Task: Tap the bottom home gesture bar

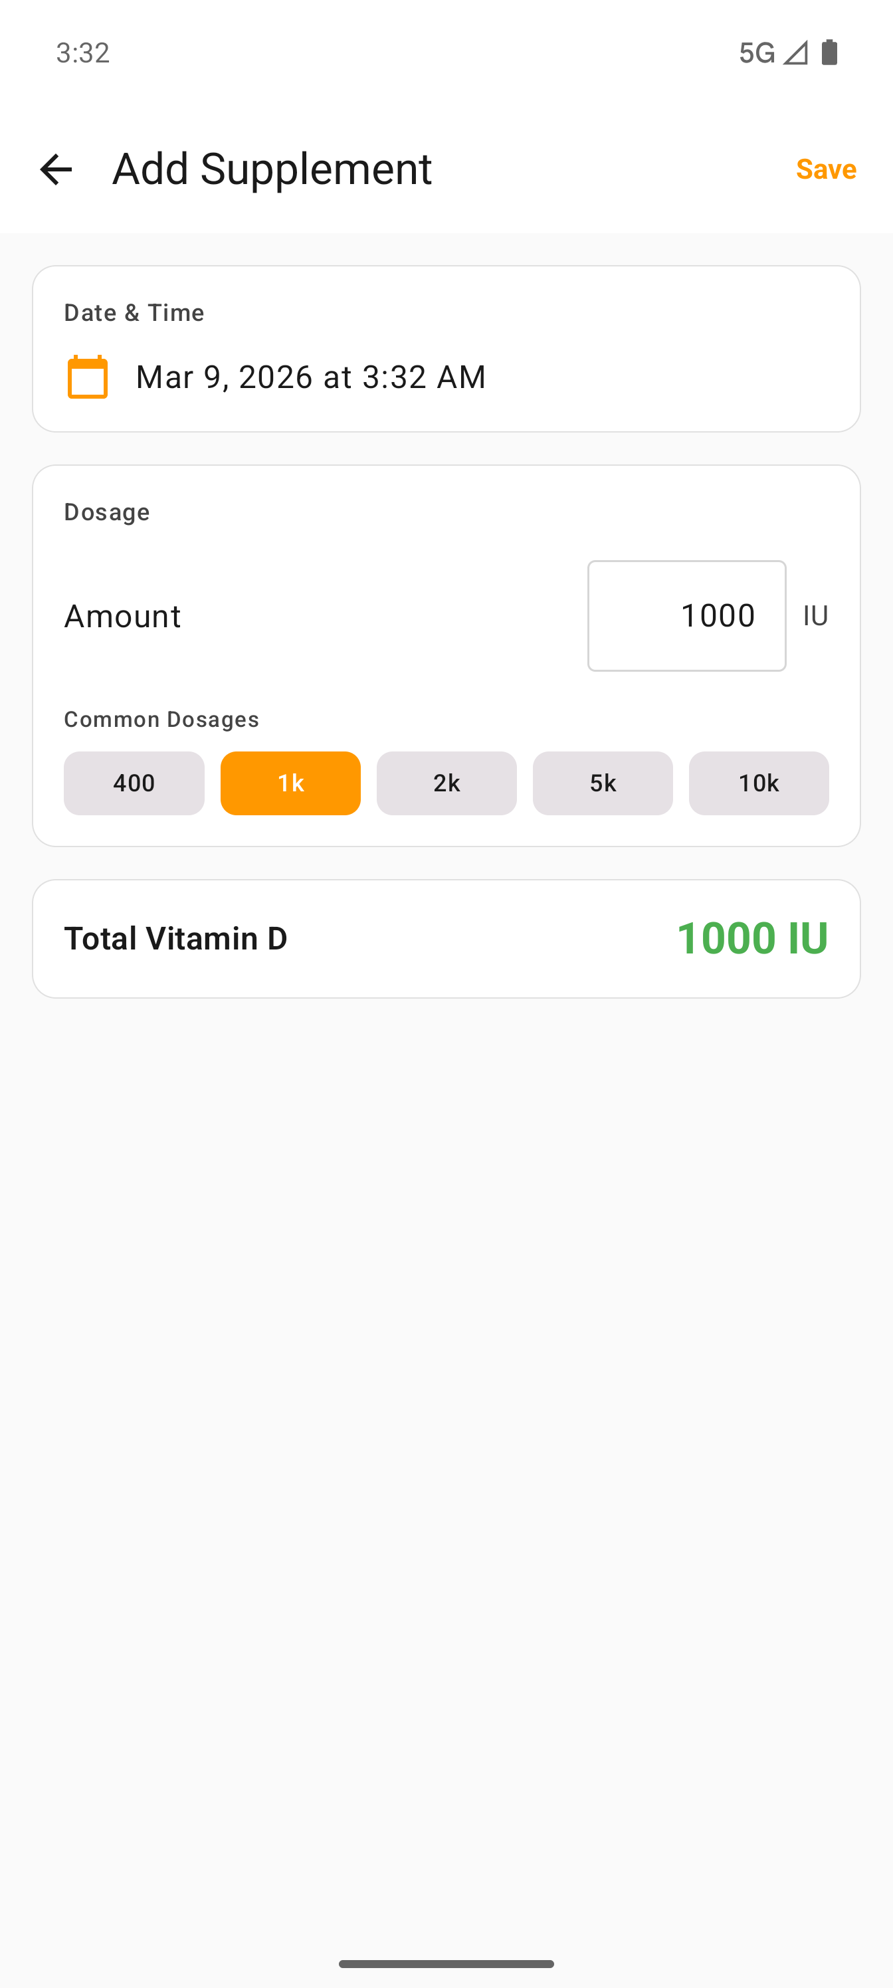Action: pos(446,1964)
